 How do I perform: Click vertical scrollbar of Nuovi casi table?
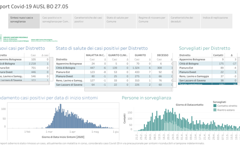51,69
